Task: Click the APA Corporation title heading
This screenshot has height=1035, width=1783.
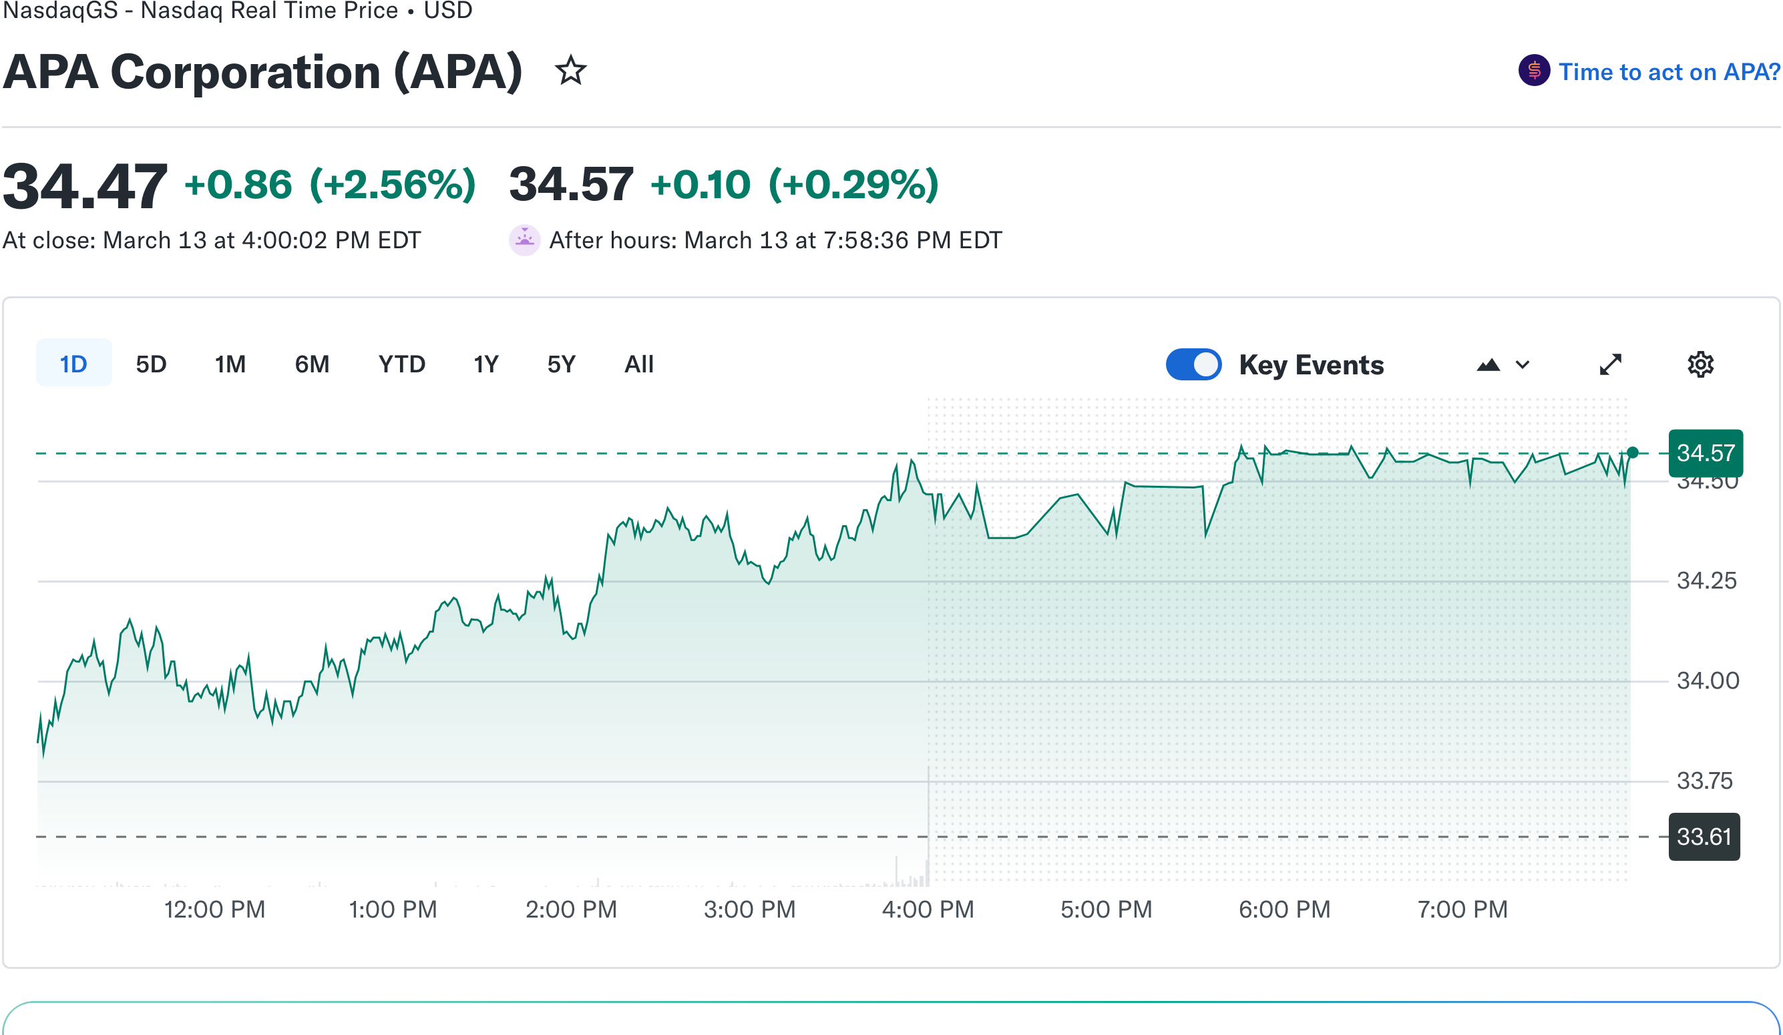Action: click(x=262, y=71)
